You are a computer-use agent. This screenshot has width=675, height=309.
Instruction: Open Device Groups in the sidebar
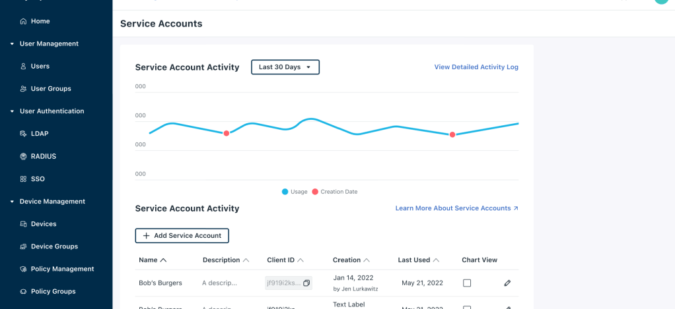54,246
